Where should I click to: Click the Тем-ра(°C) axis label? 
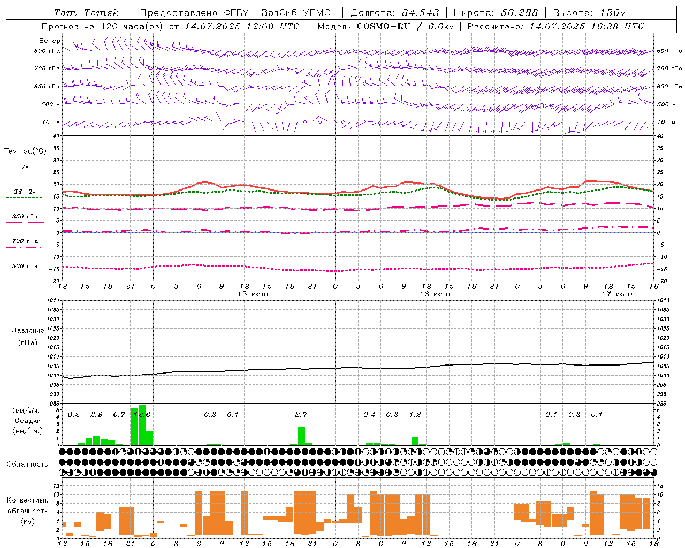coord(25,151)
